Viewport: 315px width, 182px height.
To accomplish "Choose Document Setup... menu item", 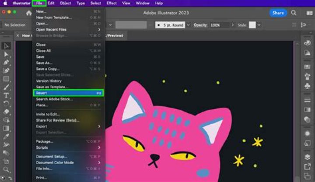I will pyautogui.click(x=68, y=157).
